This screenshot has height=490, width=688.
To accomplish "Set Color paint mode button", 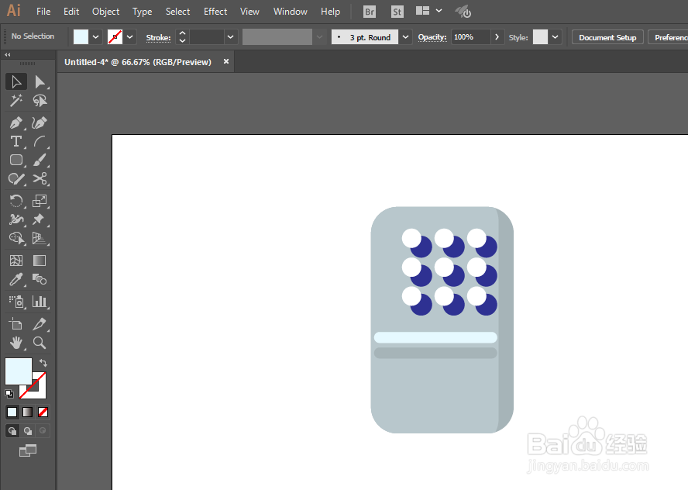I will point(12,412).
